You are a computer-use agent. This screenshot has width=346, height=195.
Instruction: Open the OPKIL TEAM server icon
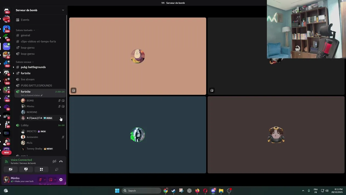click(x=6, y=133)
